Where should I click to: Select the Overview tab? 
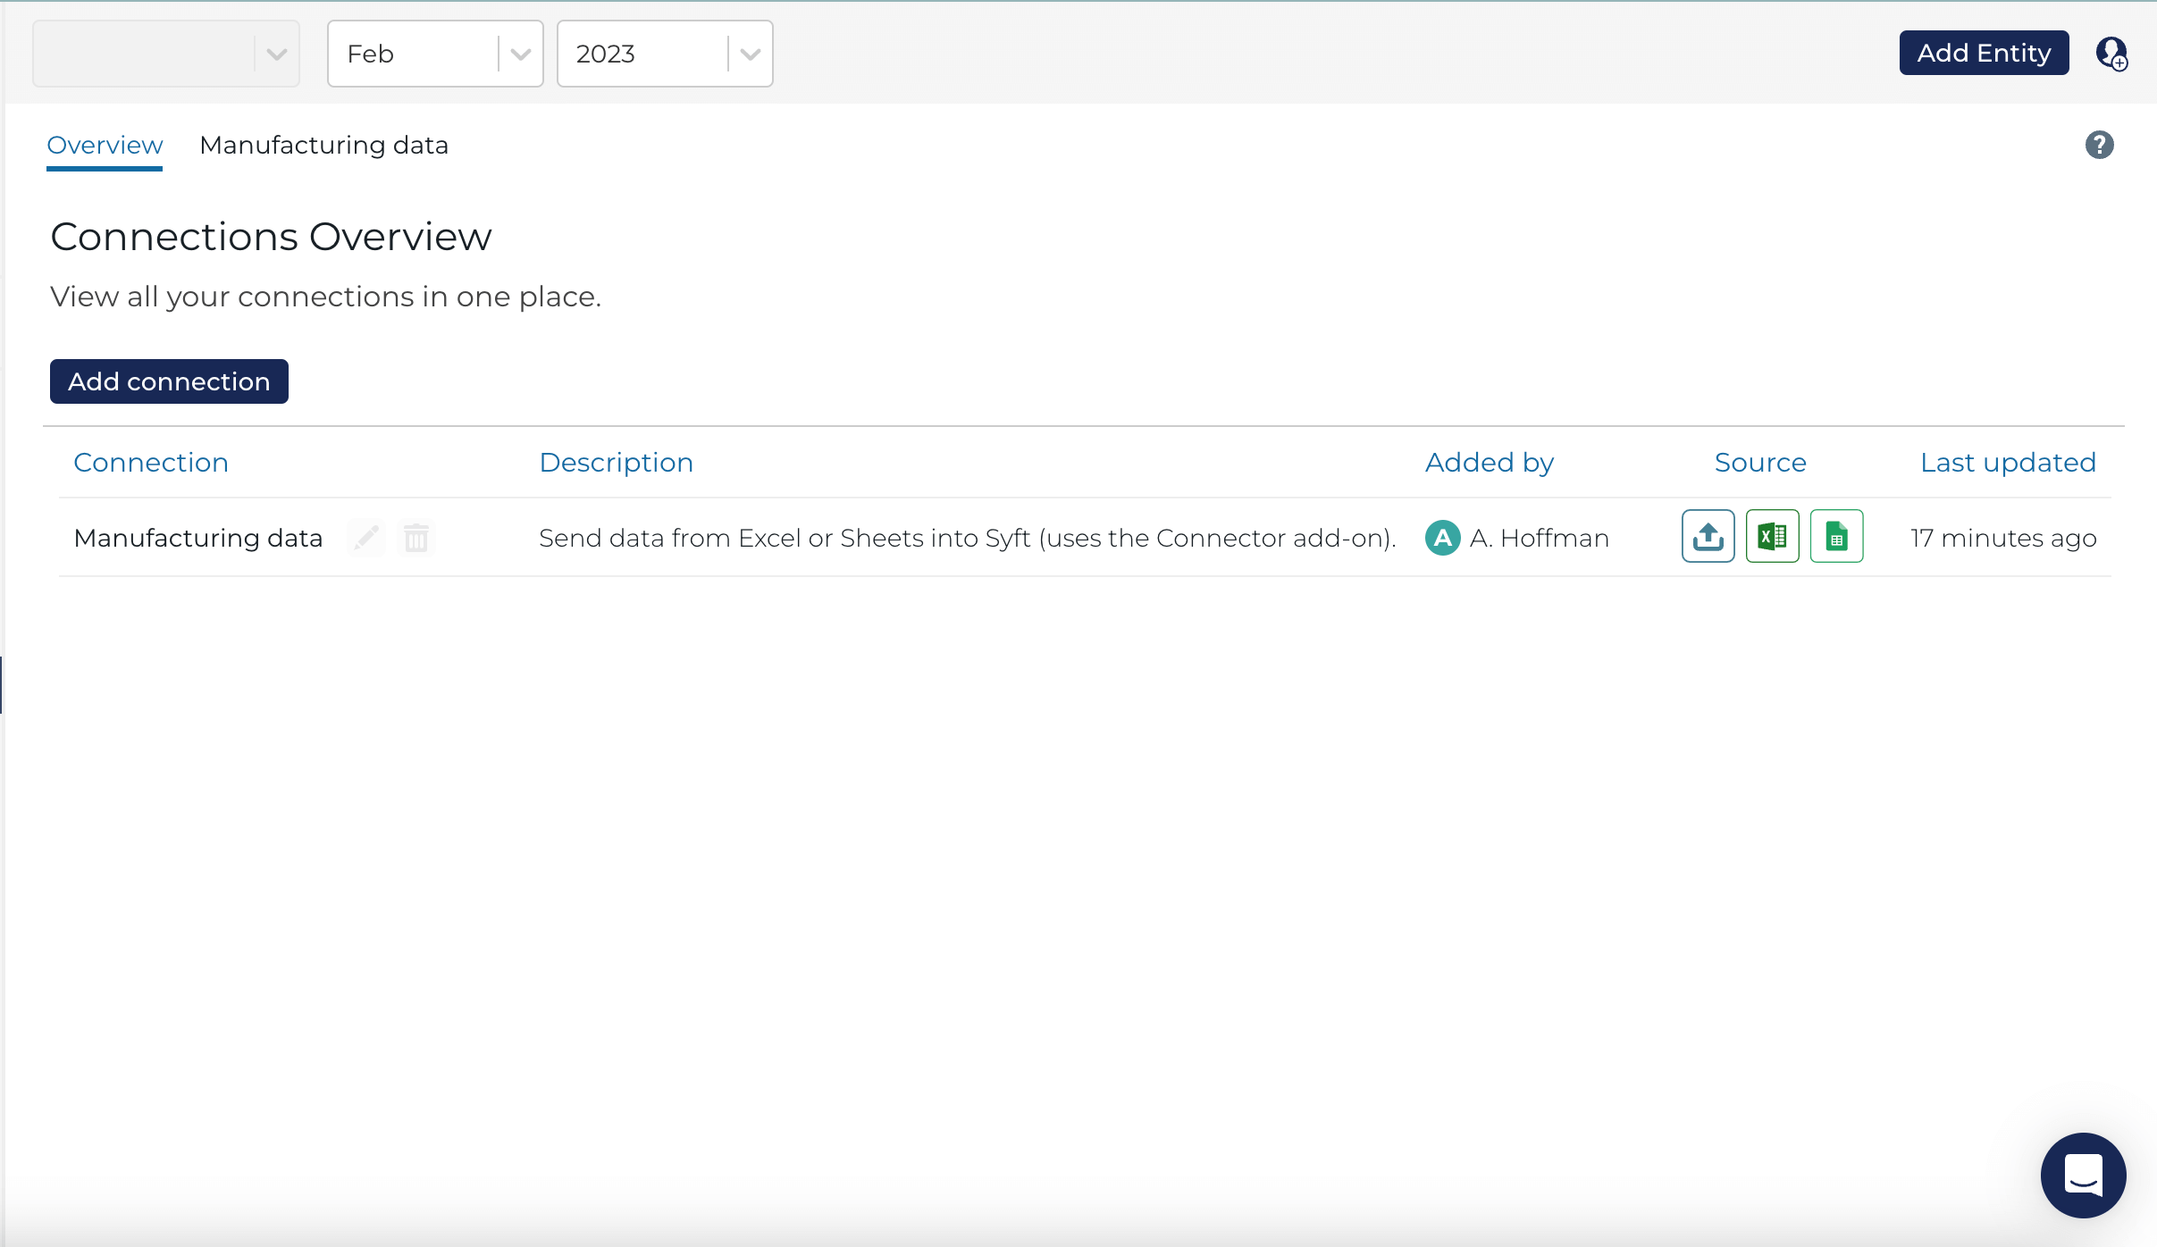[104, 145]
